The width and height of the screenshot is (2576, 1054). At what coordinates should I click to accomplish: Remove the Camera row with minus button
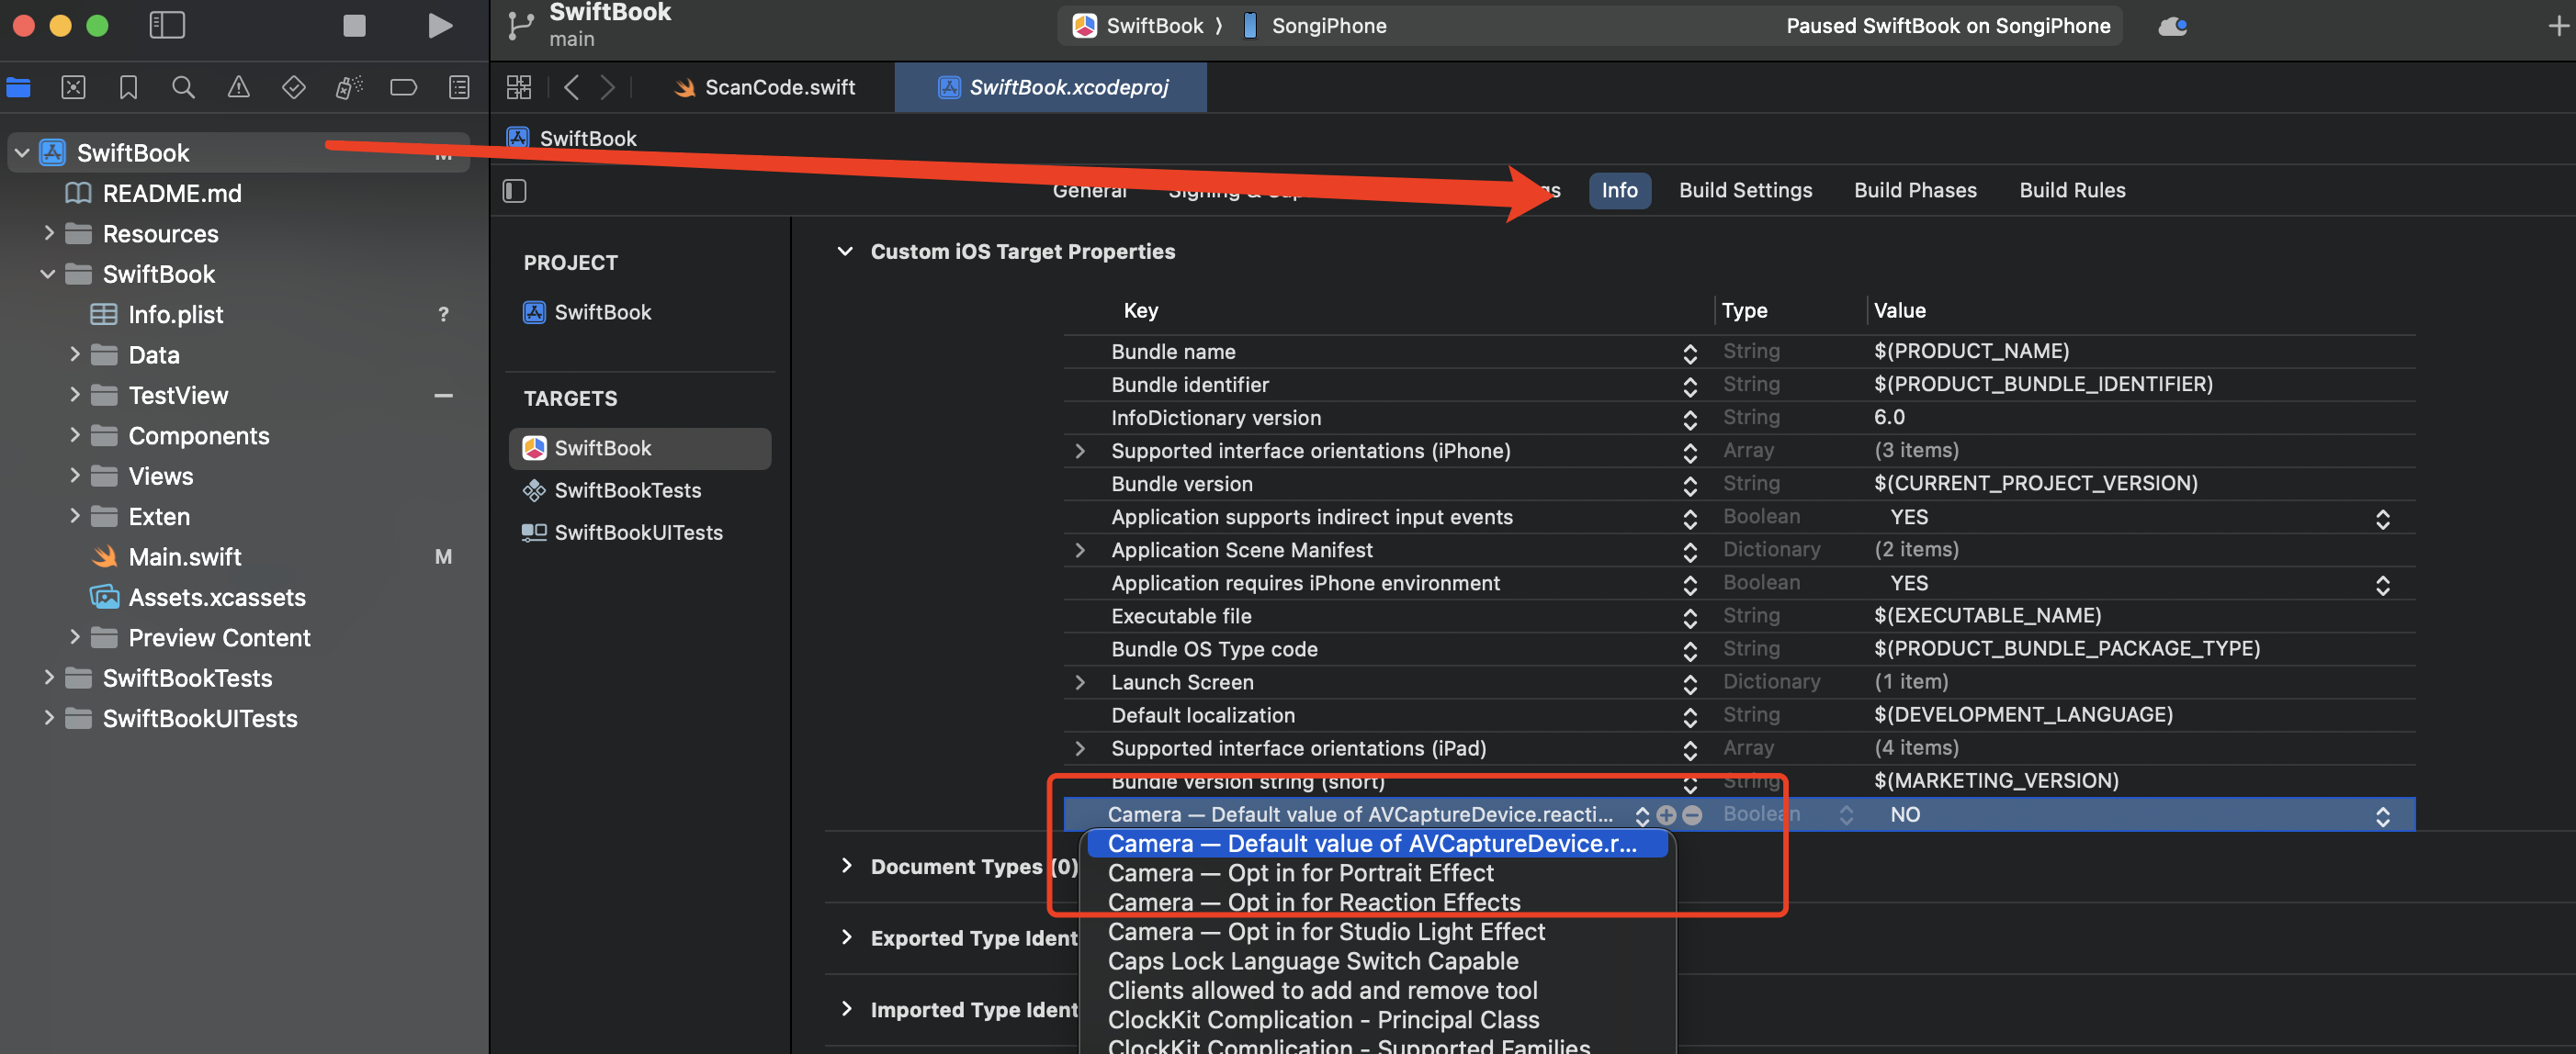(1692, 814)
